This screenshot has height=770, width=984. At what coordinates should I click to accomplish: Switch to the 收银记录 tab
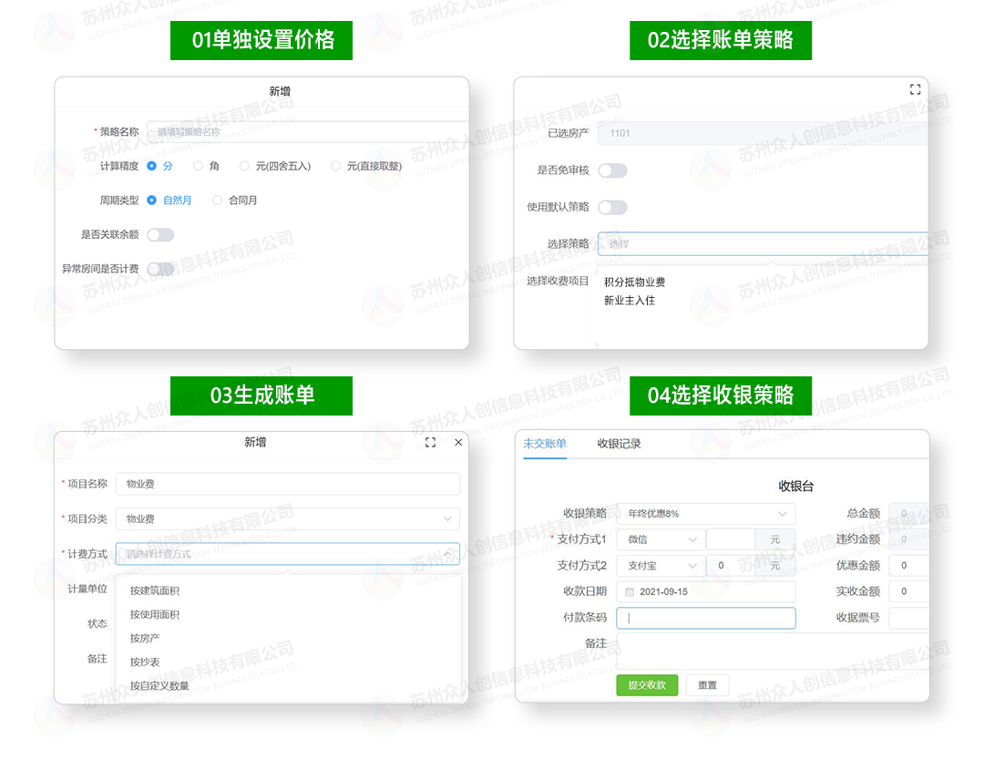click(619, 444)
